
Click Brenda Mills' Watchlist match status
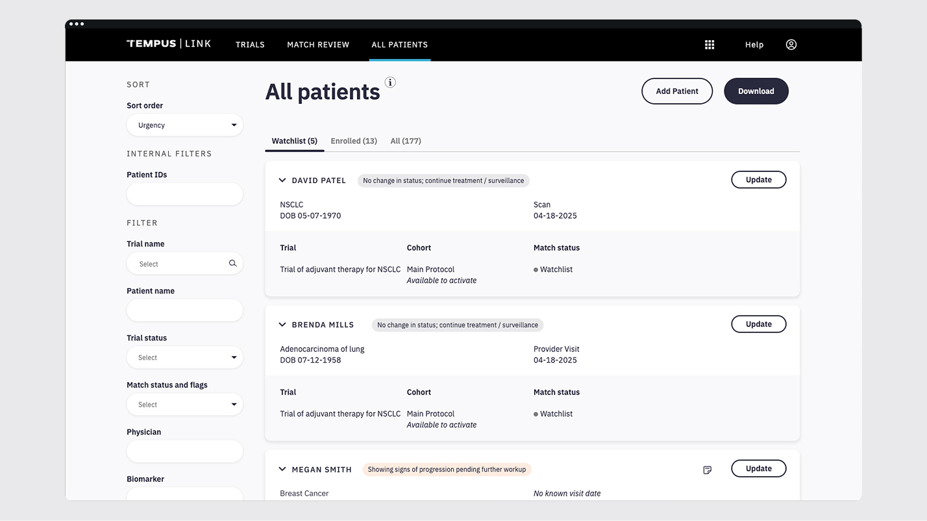553,414
